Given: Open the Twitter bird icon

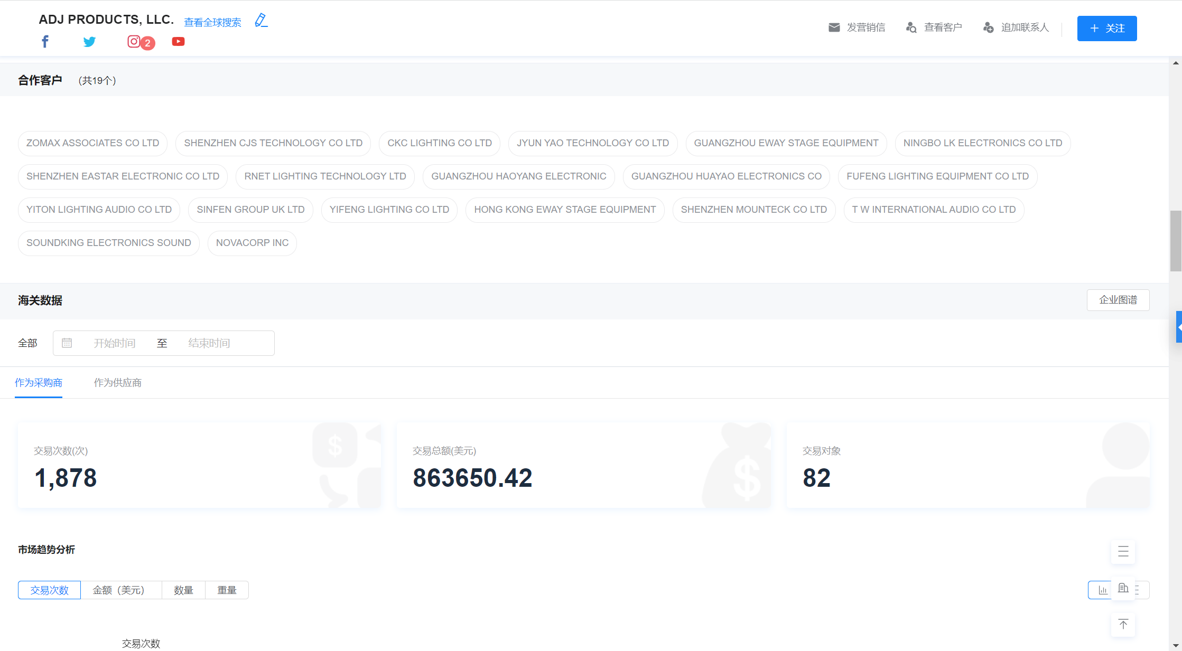Looking at the screenshot, I should pyautogui.click(x=89, y=42).
